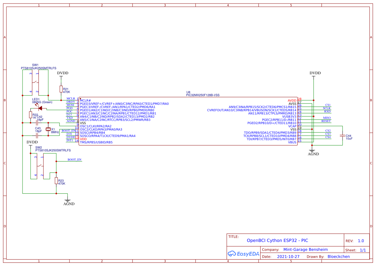Select resistor R21 470K
This screenshot has width=376, height=266.
tap(61, 88)
